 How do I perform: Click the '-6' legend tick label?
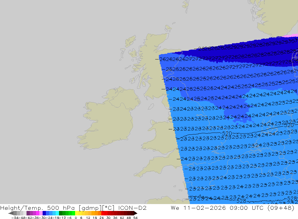tap(69, 218)
